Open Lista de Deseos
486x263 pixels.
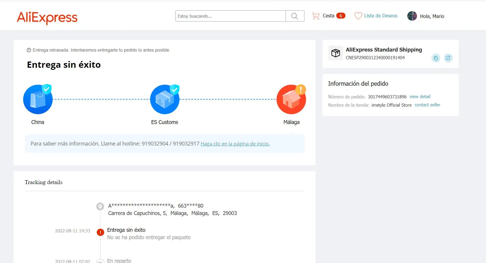(x=381, y=16)
